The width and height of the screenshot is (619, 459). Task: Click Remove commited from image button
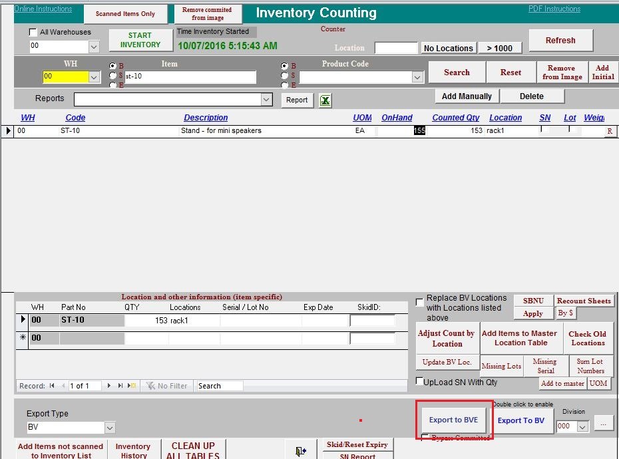pyautogui.click(x=207, y=14)
